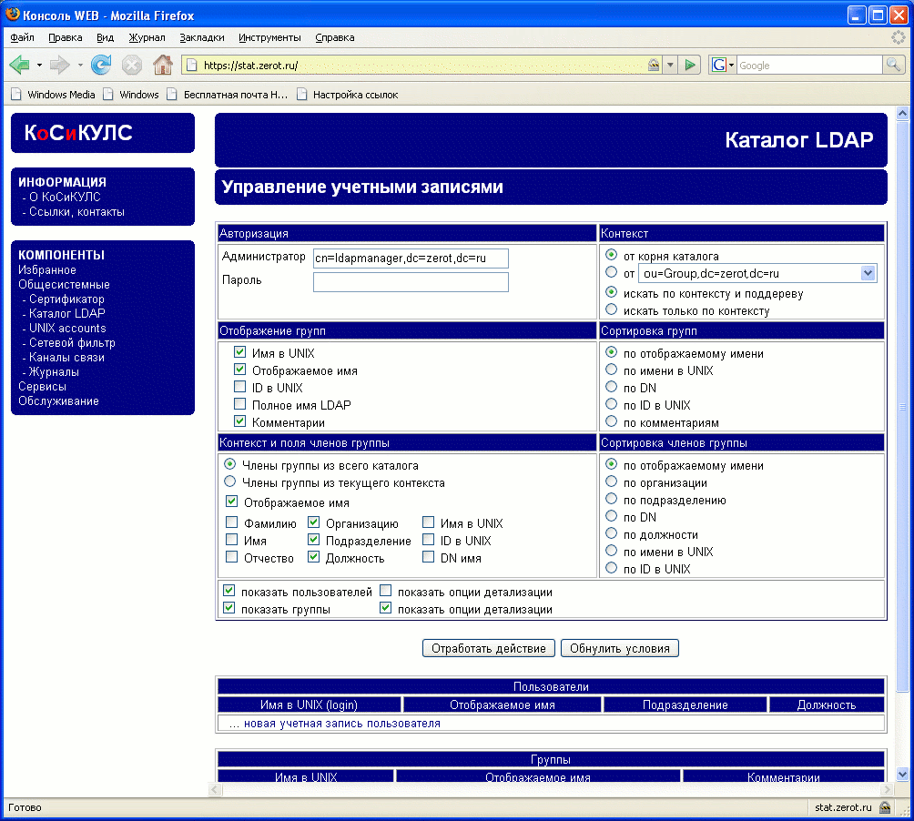The width and height of the screenshot is (914, 821).
Task: Click the Пароль input field
Action: click(411, 282)
